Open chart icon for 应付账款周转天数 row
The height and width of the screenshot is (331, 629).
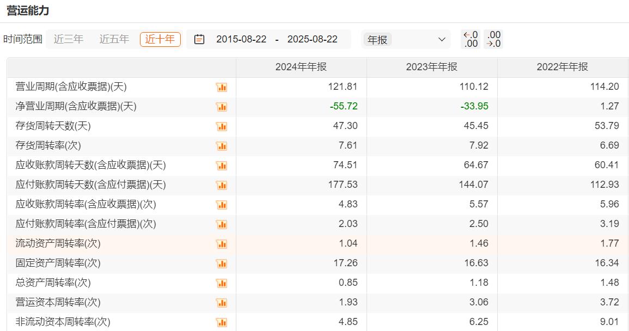click(x=222, y=185)
